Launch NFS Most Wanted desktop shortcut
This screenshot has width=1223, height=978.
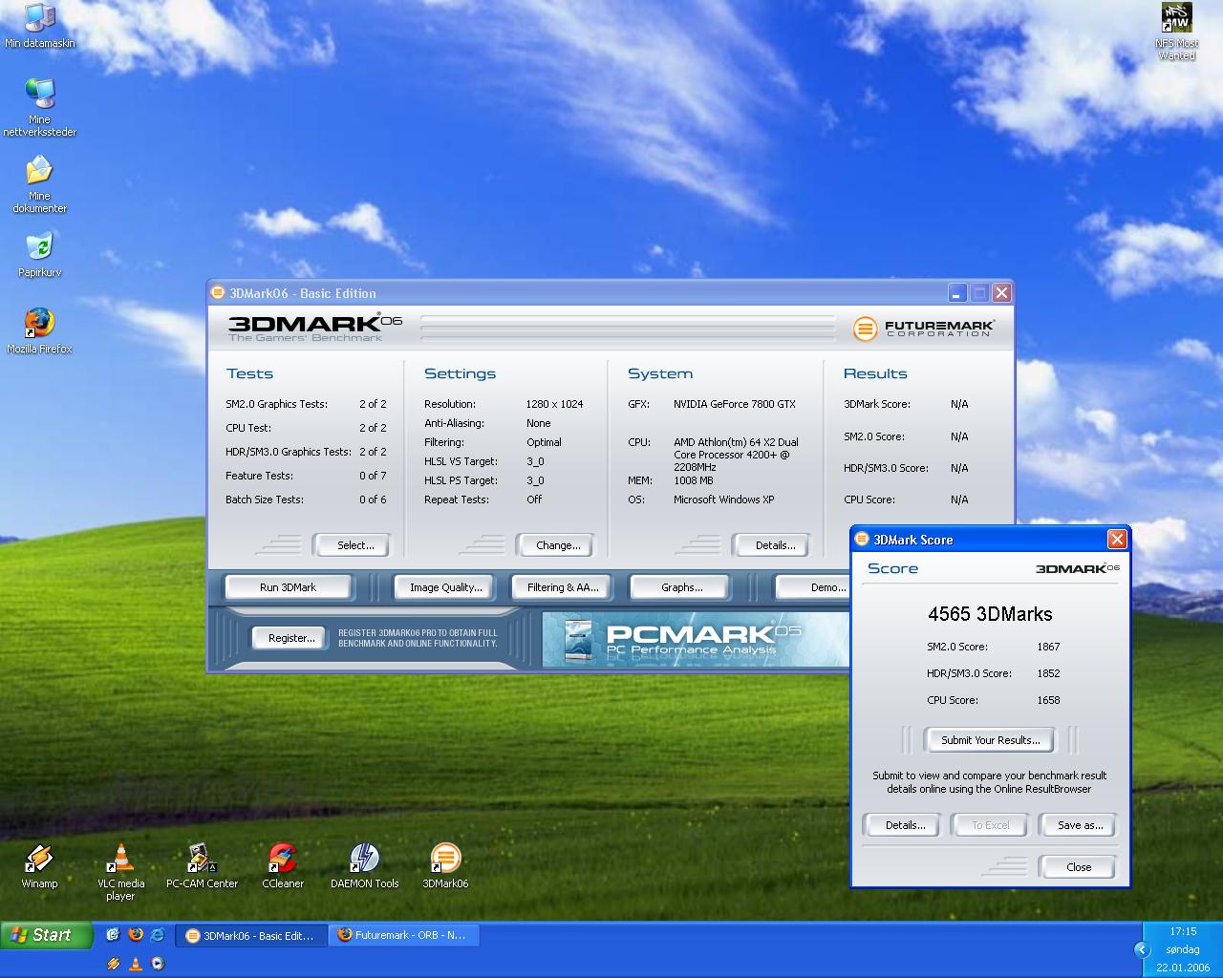click(1176, 32)
